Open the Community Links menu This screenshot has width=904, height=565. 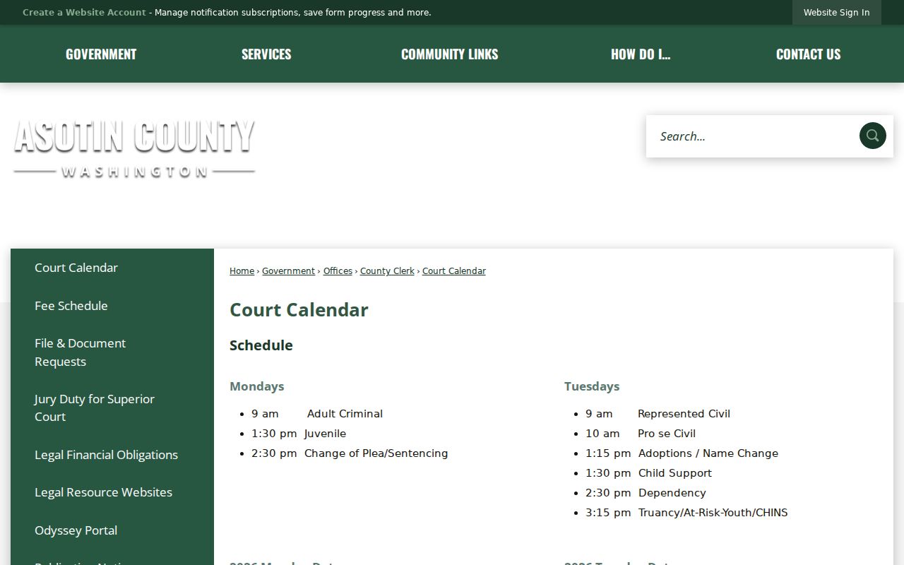[449, 54]
